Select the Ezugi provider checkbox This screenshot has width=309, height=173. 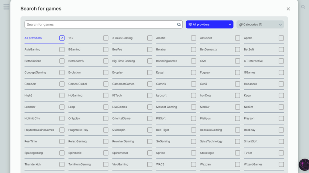(x=194, y=72)
